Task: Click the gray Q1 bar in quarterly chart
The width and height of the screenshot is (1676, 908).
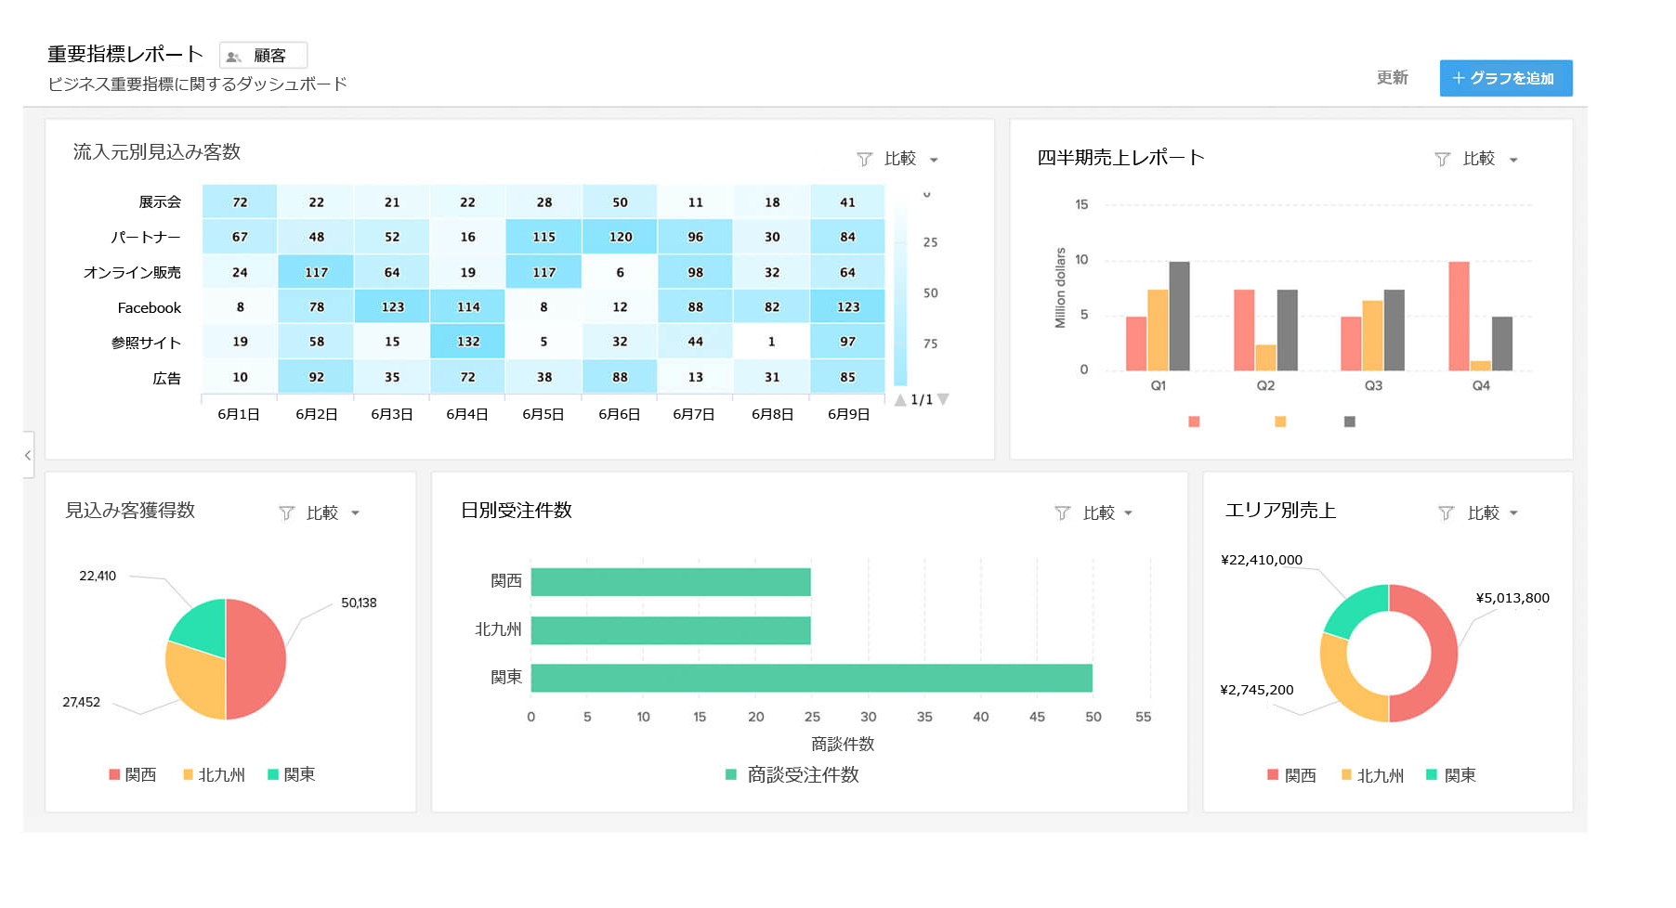Action: click(1179, 316)
